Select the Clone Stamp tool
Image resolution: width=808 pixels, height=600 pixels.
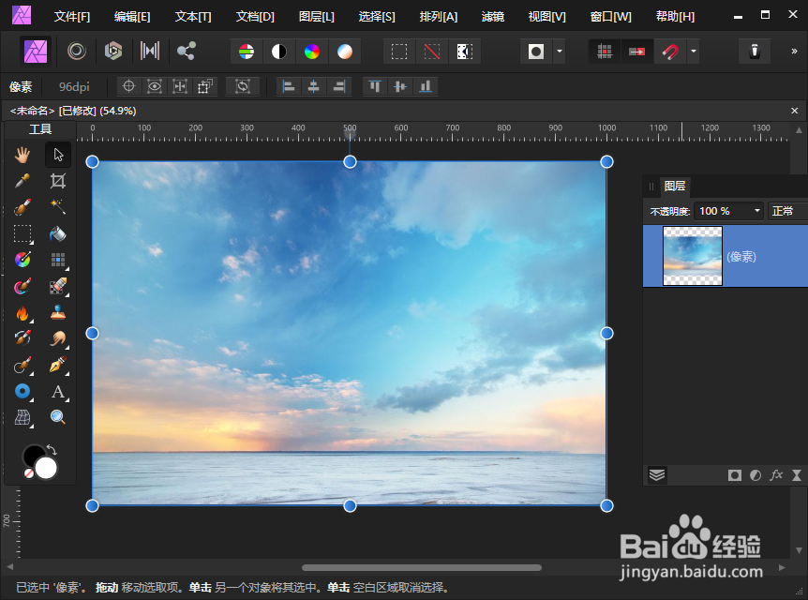(57, 313)
